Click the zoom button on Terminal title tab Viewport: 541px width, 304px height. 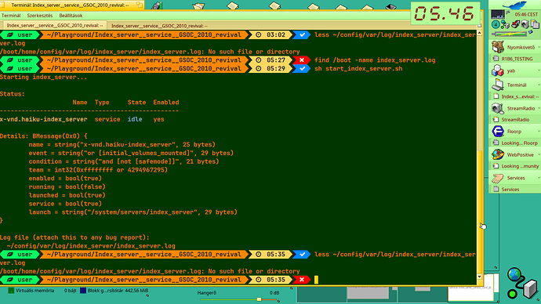pyautogui.click(x=140, y=5)
